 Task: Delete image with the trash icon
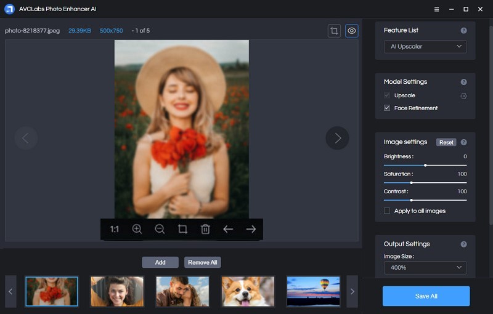pos(205,229)
